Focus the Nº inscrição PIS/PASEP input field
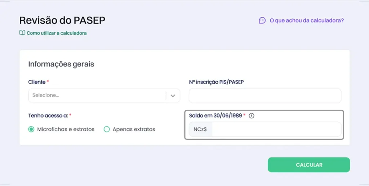 click(x=265, y=96)
